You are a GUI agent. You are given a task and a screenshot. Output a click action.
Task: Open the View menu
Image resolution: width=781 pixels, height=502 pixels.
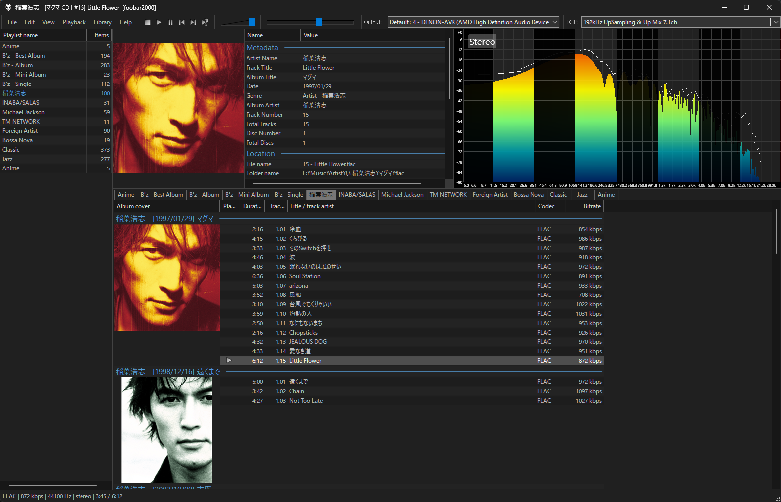pyautogui.click(x=48, y=22)
